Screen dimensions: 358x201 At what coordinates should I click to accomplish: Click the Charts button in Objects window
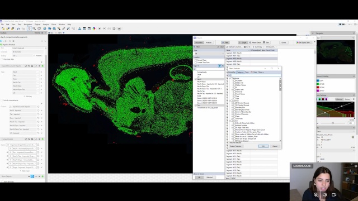[x=284, y=42]
